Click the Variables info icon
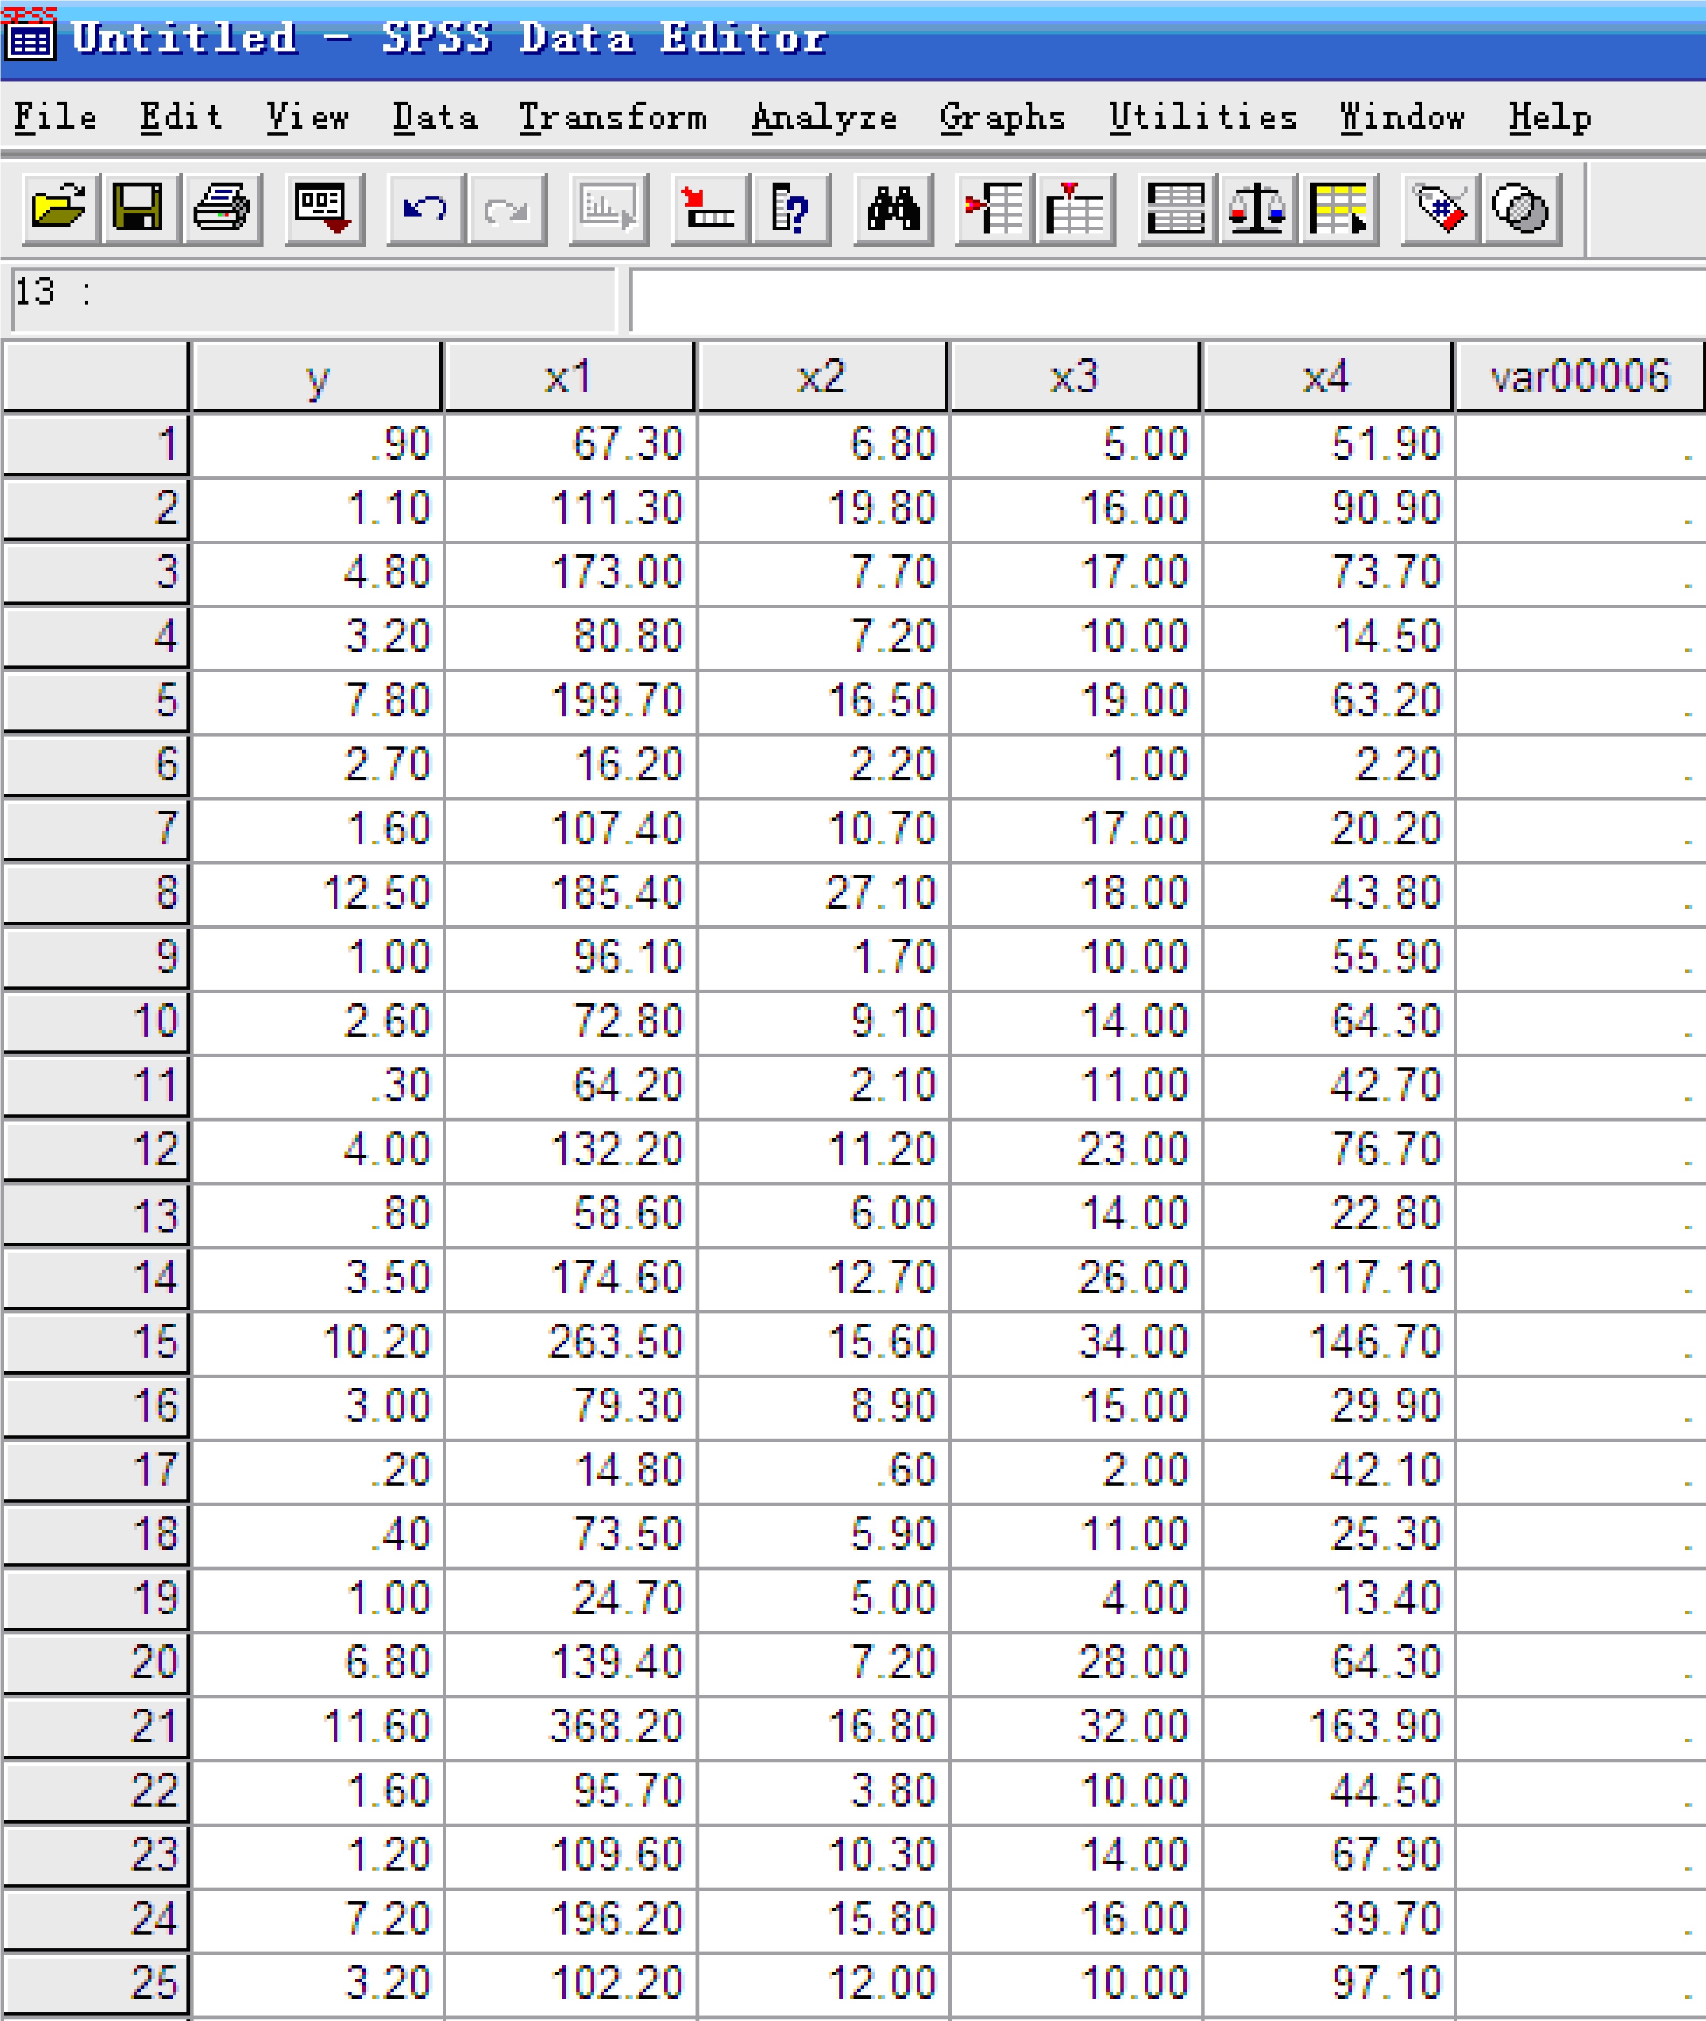This screenshot has width=1706, height=2021. [x=791, y=209]
